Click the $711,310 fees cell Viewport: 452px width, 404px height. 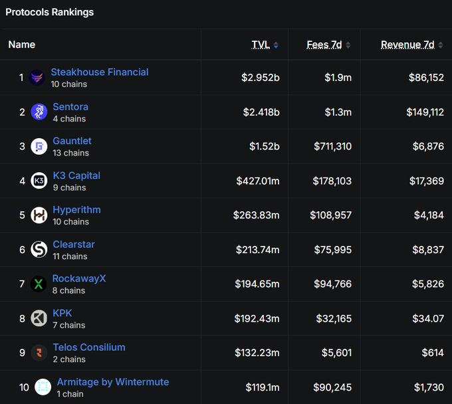[x=333, y=146]
